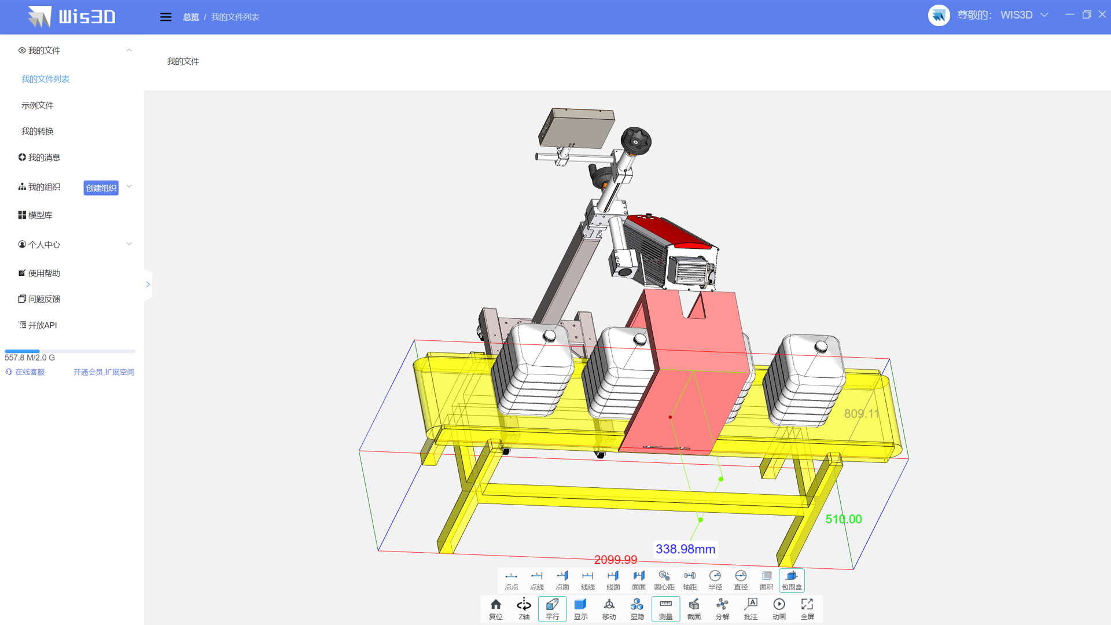Go to 模型库 model library

(40, 215)
